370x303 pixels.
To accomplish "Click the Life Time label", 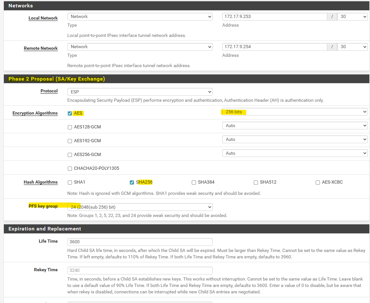I will coord(48,241).
